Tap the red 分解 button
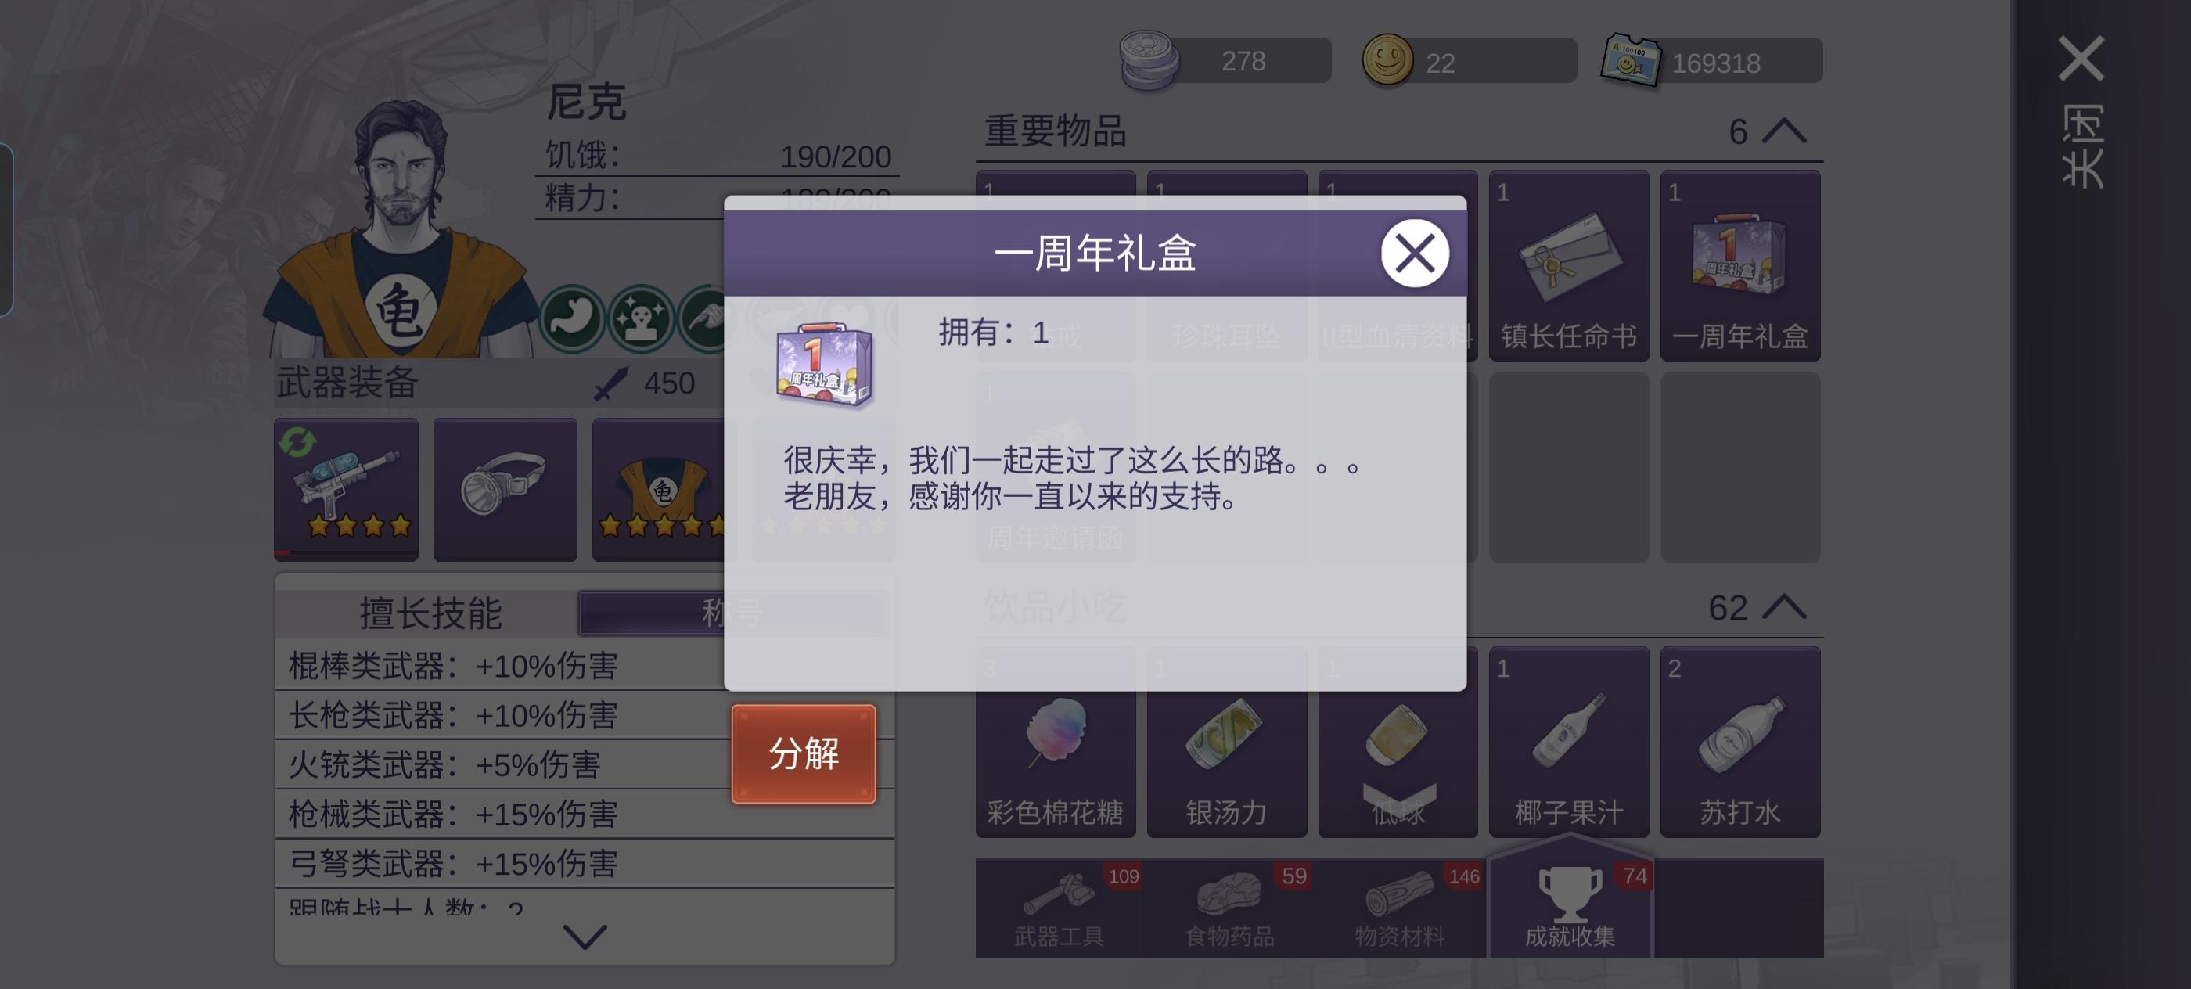This screenshot has height=989, width=2191. pyautogui.click(x=803, y=753)
